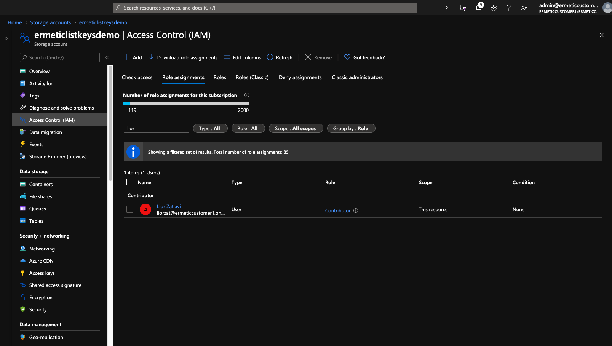Sort by the Role column header
Image resolution: width=612 pixels, height=346 pixels.
[330, 182]
